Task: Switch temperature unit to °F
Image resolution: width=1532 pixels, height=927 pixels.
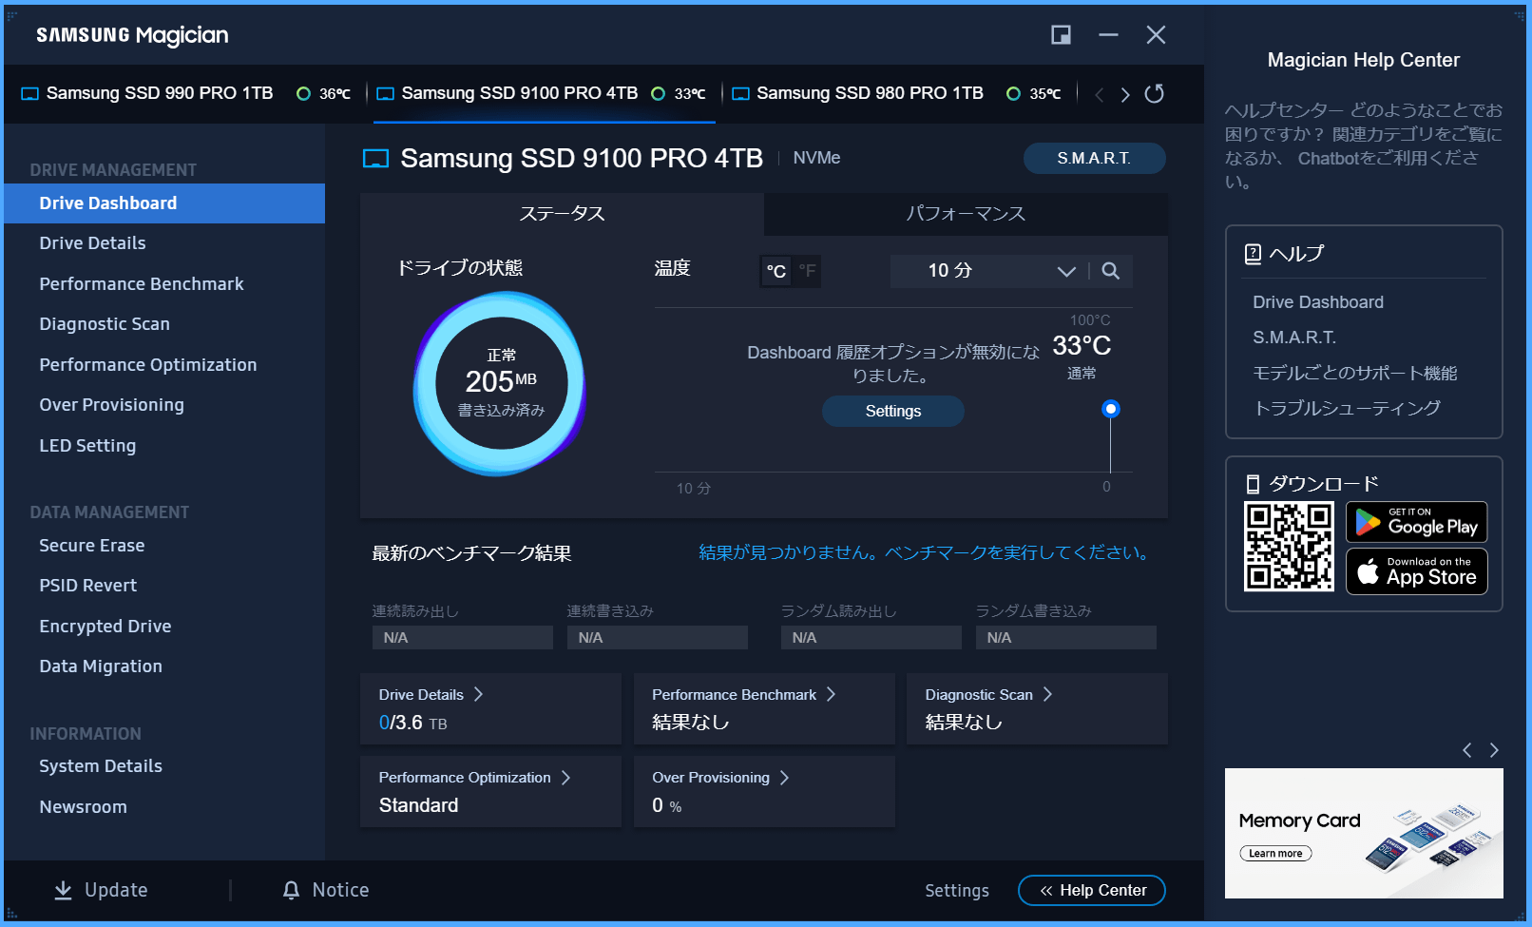Action: tap(807, 271)
